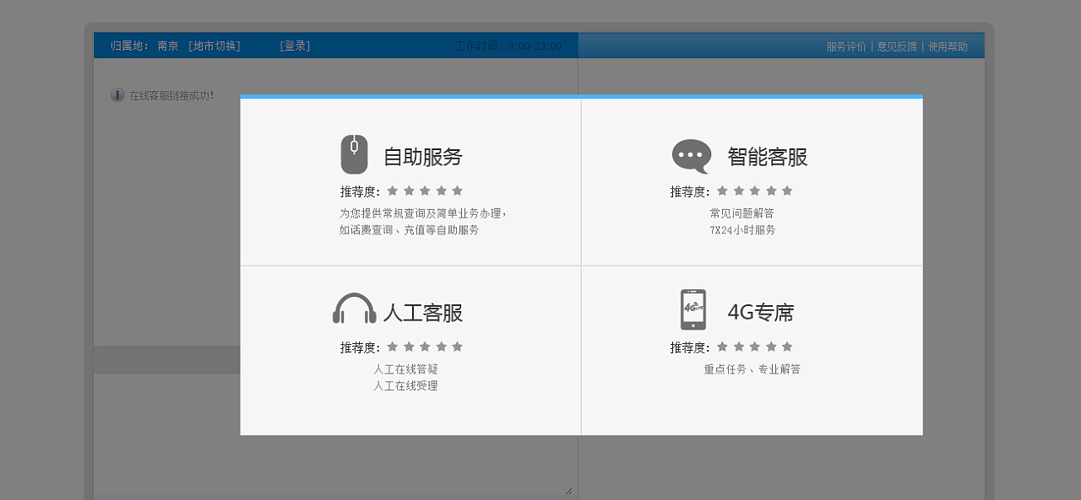Click the 工作时间: 9:00-23:00 text
The width and height of the screenshot is (1081, 500).
tap(508, 46)
